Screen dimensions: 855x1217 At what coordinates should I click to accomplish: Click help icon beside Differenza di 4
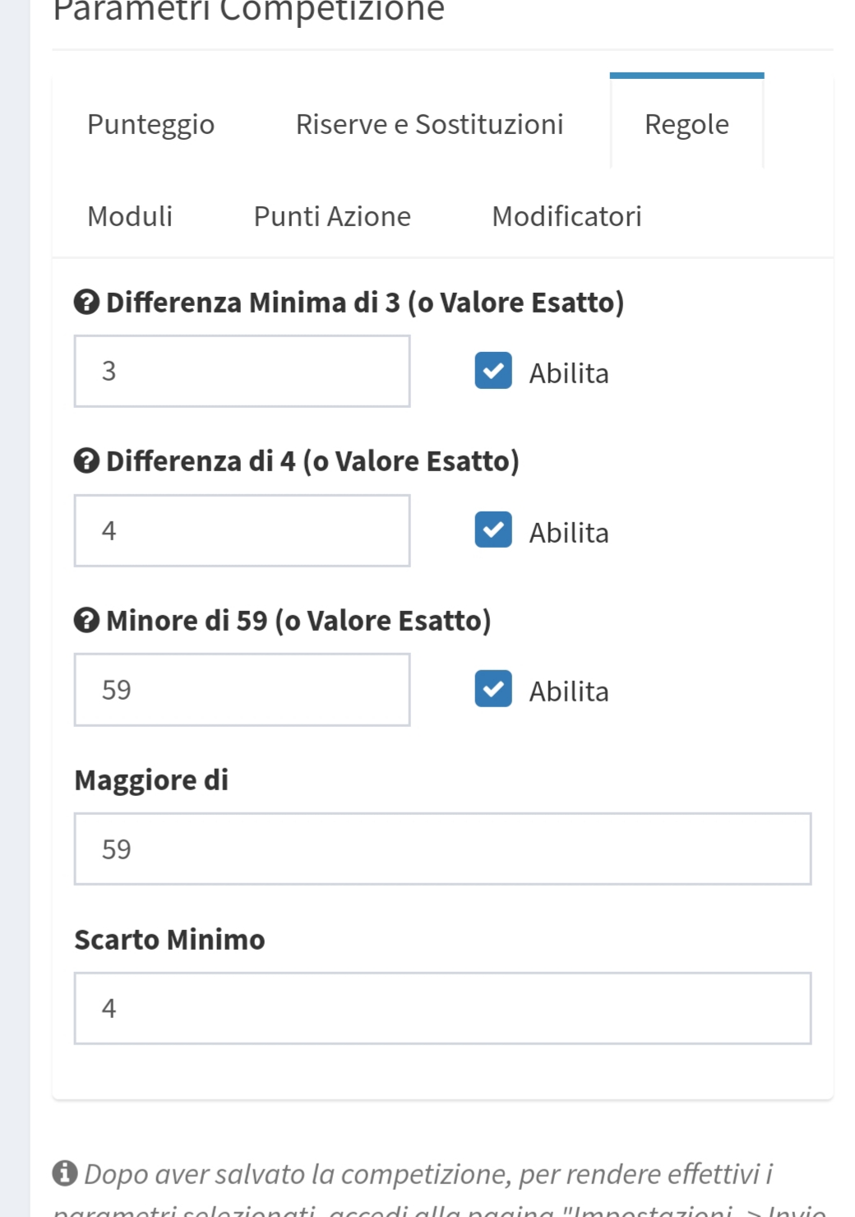(86, 461)
